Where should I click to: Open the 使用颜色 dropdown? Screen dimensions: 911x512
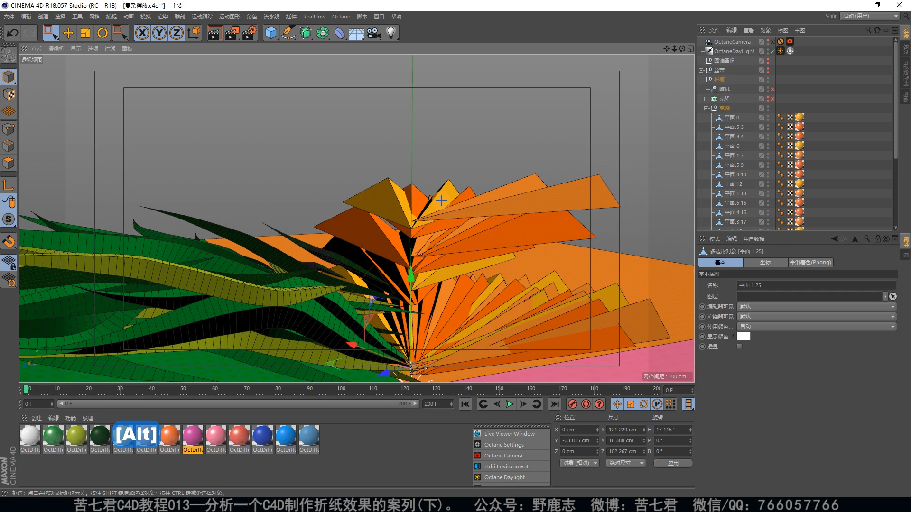(x=816, y=327)
